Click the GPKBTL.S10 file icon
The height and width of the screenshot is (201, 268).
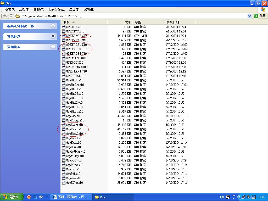[64, 27]
